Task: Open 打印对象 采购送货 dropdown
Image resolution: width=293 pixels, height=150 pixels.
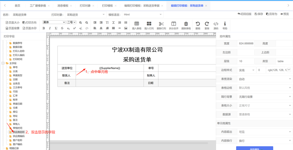Action: pos(86,15)
